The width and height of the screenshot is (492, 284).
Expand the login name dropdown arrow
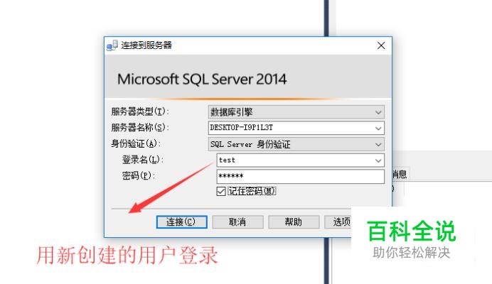click(x=378, y=160)
